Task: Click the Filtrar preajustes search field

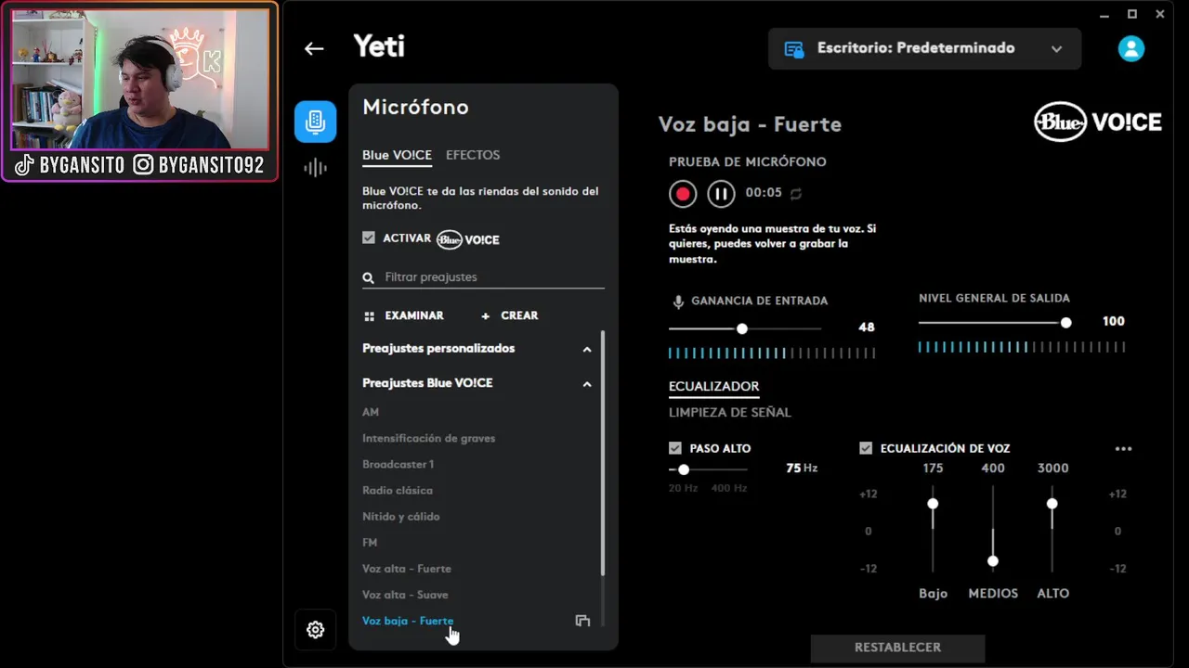Action: [x=483, y=277]
